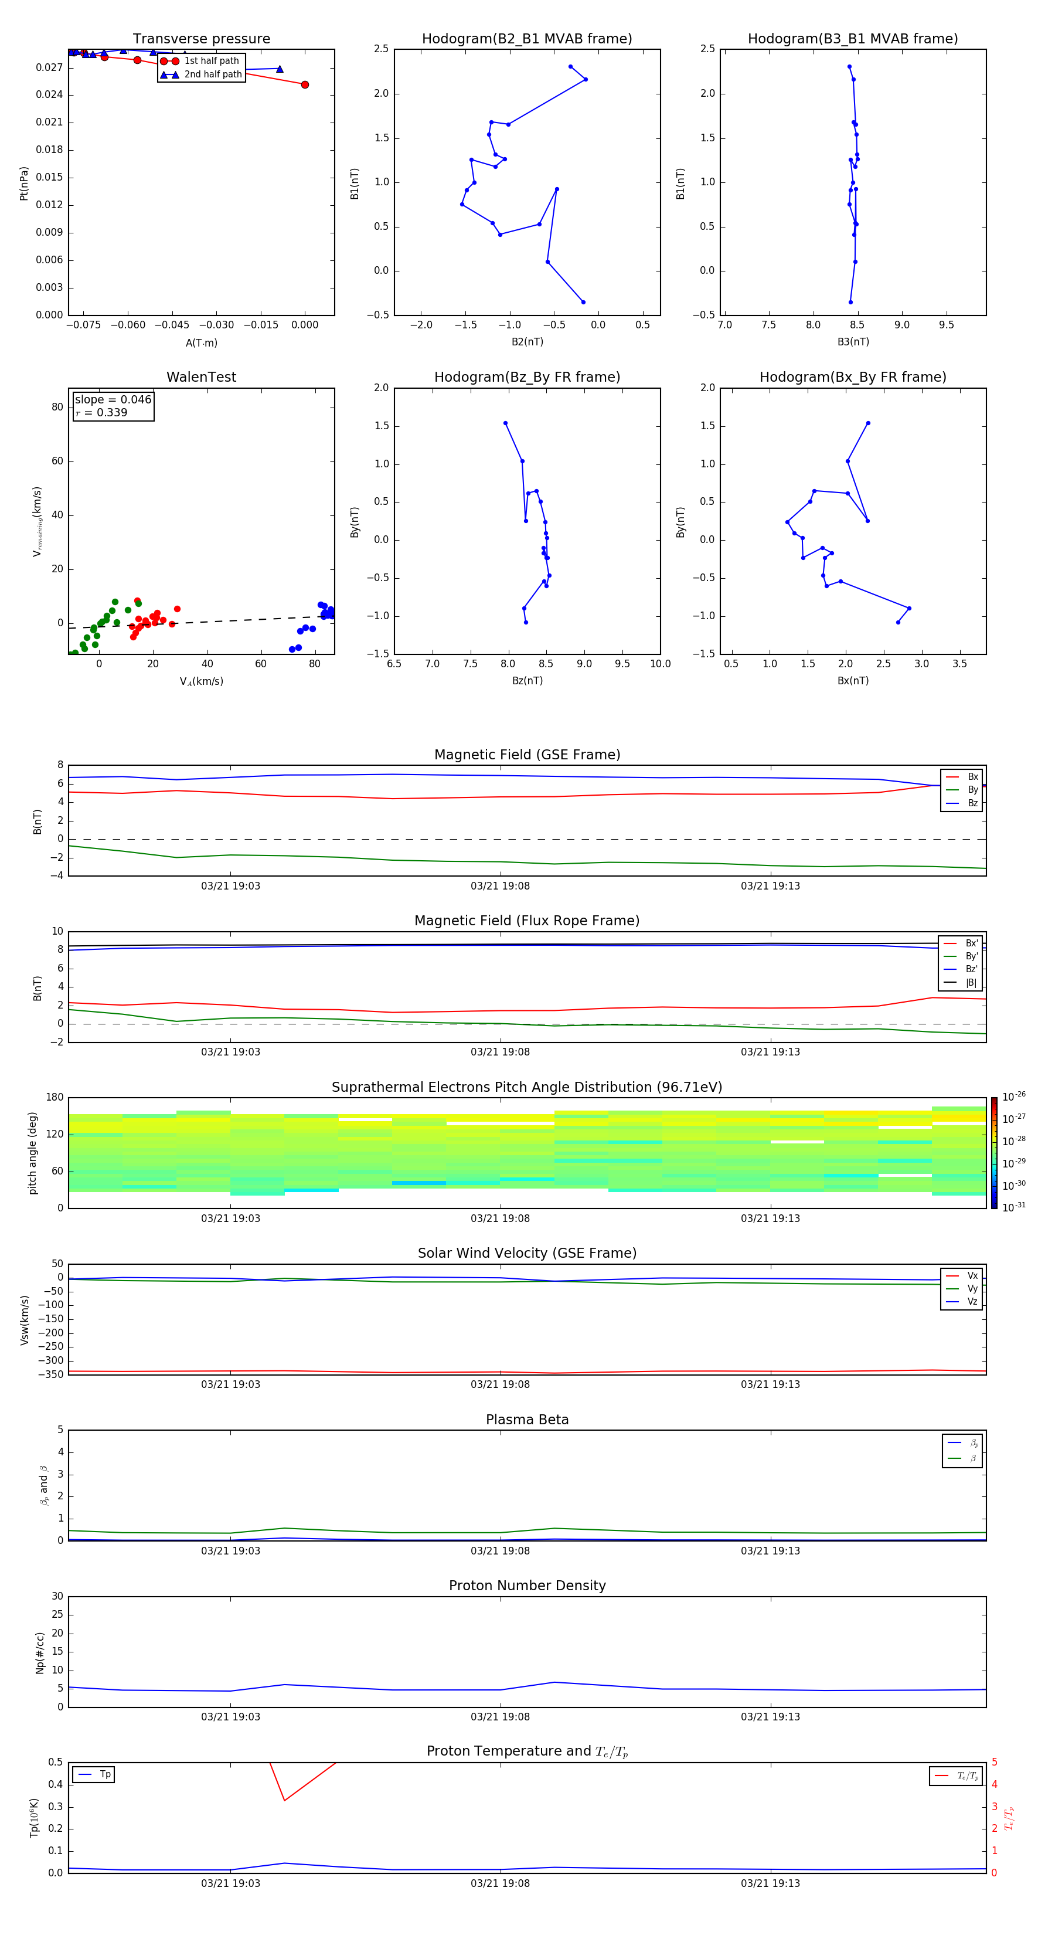Click '03/21 19:08' under GSE magnetic field plot

[x=500, y=887]
